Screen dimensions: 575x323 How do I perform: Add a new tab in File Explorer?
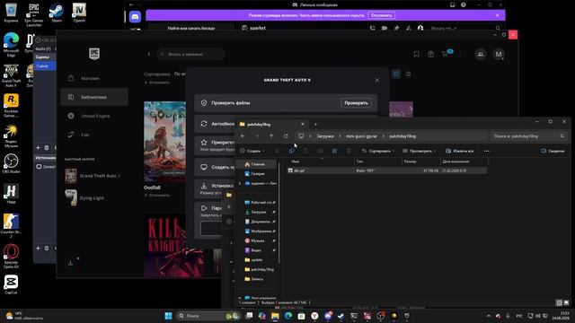[x=315, y=125]
